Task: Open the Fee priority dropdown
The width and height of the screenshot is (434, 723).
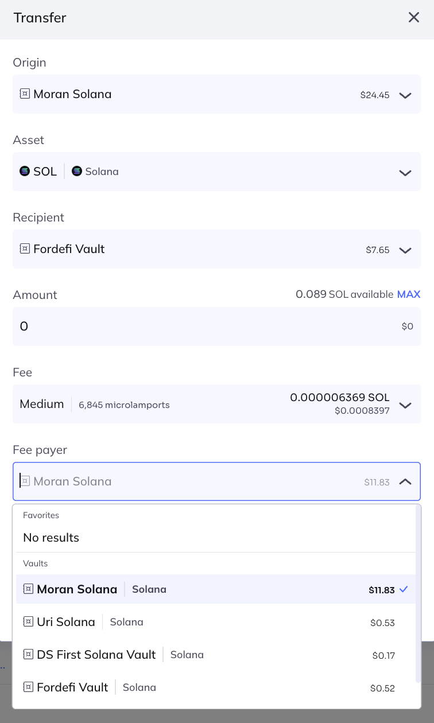Action: [405, 405]
